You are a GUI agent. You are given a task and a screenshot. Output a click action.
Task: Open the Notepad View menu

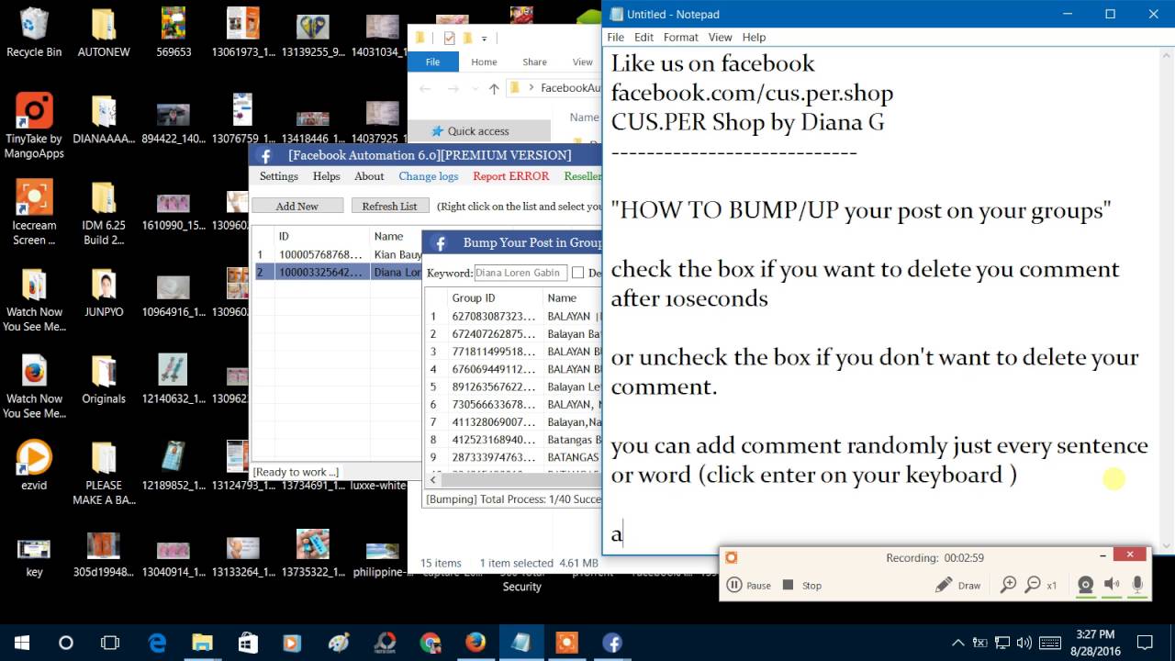pyautogui.click(x=720, y=37)
